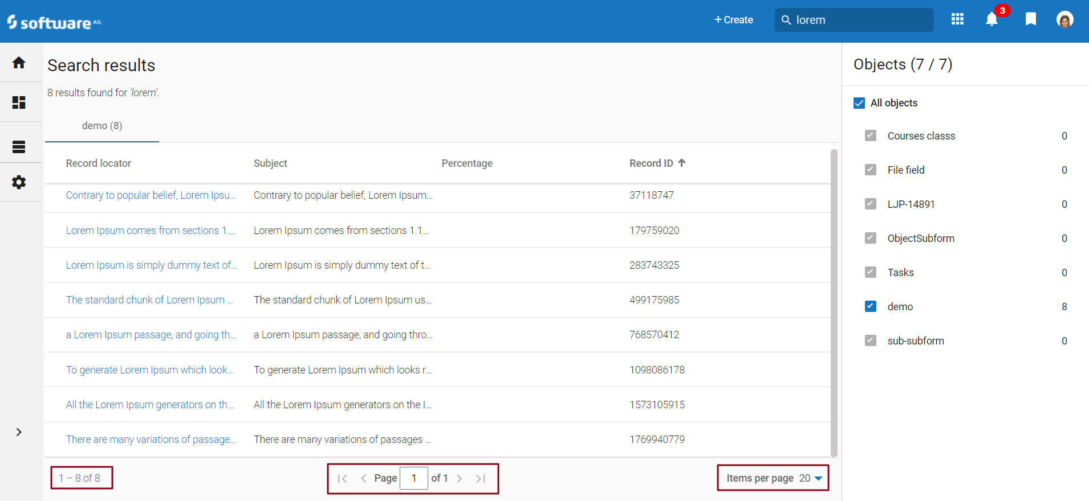Toggle Record ID ascending sort arrow
Image resolution: width=1089 pixels, height=501 pixels.
pyautogui.click(x=682, y=163)
